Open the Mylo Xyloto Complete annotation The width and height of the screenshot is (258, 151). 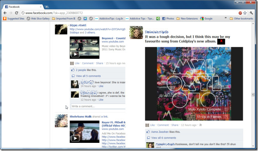click(x=208, y=109)
